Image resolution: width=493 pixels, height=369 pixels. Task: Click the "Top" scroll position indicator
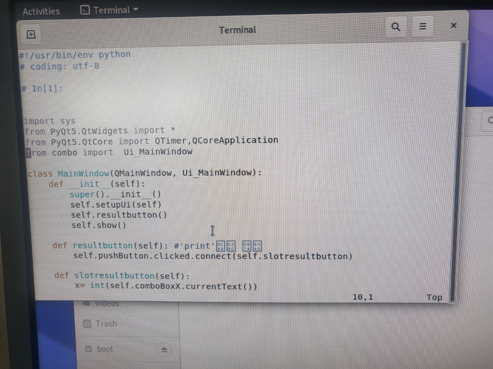point(434,297)
